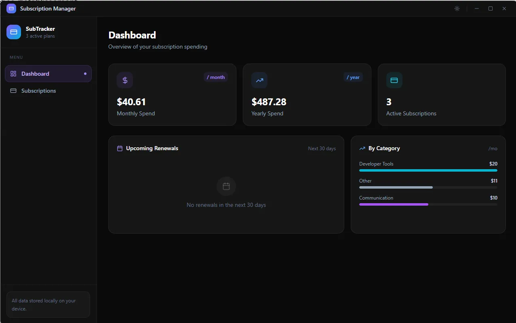
Task: Click the 'By Category' heading
Action: [384, 149]
